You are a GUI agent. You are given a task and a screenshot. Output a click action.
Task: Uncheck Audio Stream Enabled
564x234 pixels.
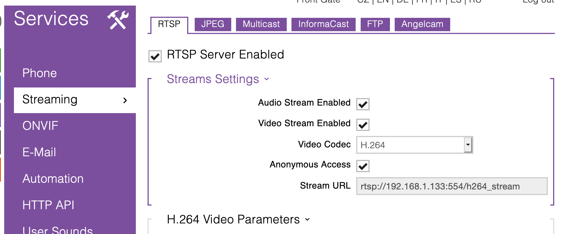pos(363,104)
